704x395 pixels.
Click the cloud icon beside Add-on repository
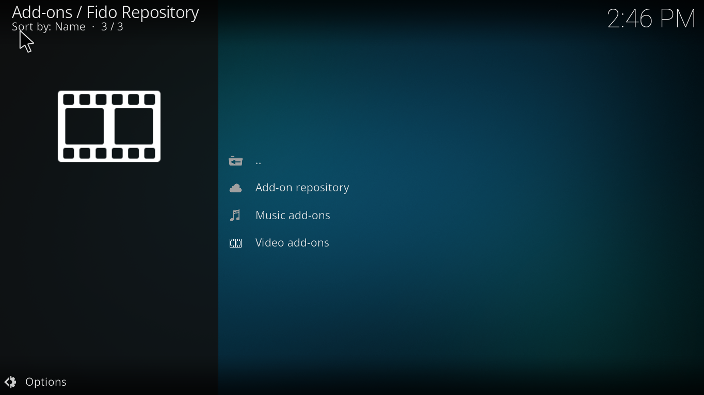pyautogui.click(x=236, y=188)
